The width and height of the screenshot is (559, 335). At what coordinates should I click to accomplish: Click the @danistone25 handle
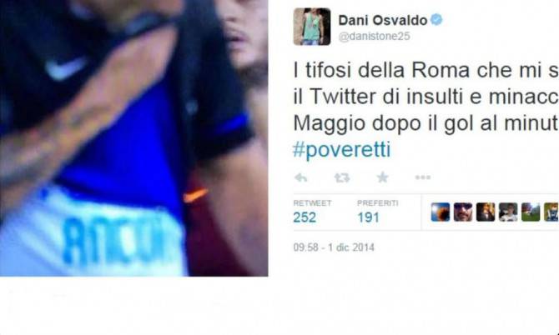(374, 37)
